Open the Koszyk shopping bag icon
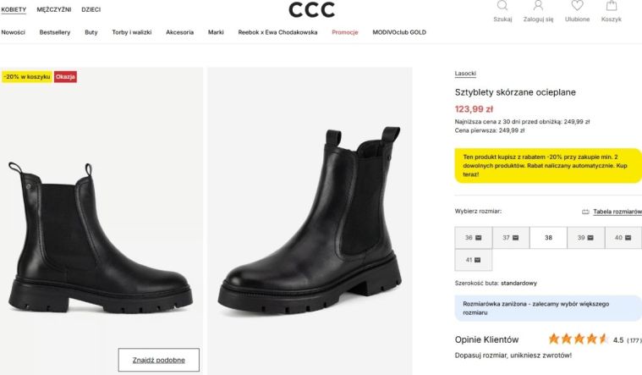The width and height of the screenshot is (642, 375). [x=612, y=5]
